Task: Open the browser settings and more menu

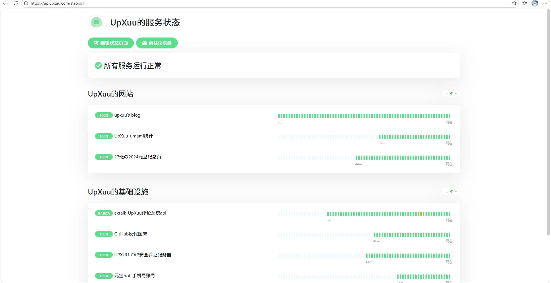Action: (545, 3)
